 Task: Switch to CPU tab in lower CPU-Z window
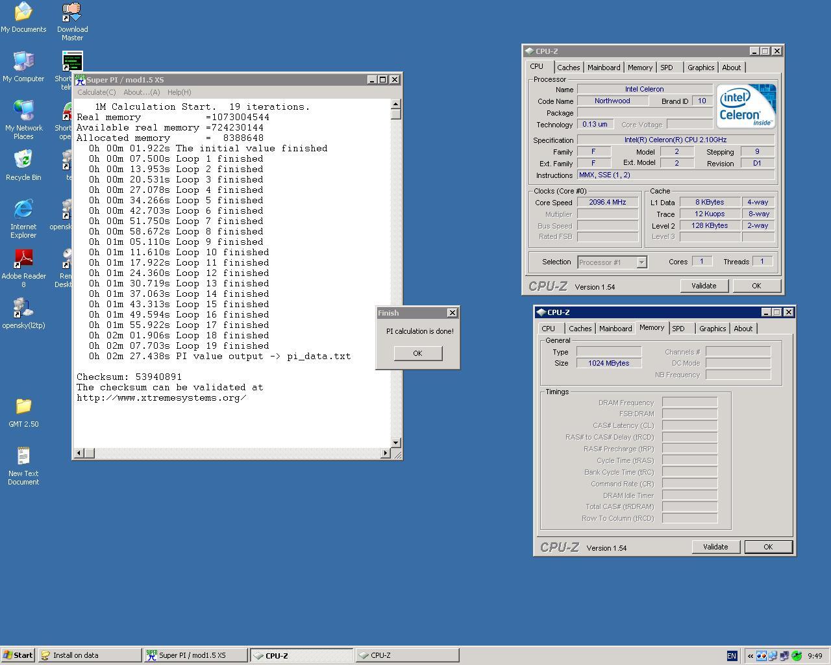point(549,329)
